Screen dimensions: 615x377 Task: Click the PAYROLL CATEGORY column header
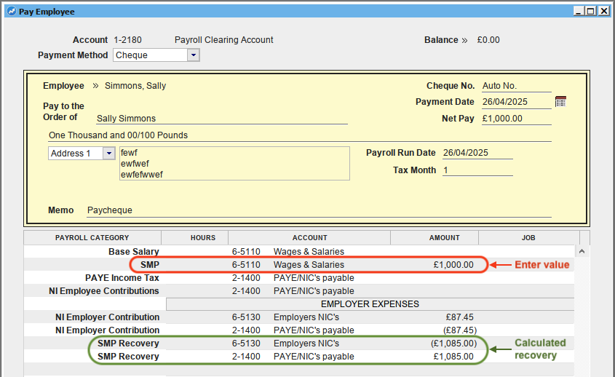(x=92, y=238)
